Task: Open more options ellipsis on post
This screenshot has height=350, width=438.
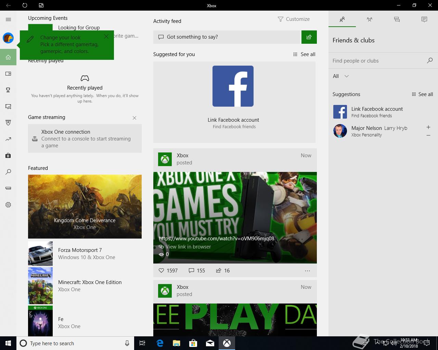Action: coord(307,271)
